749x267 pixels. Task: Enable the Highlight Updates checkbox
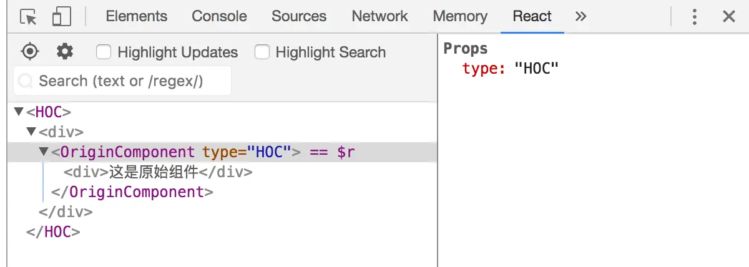[104, 52]
